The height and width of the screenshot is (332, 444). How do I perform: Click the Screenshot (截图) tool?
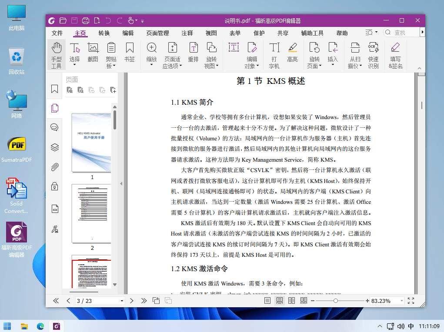(93, 52)
